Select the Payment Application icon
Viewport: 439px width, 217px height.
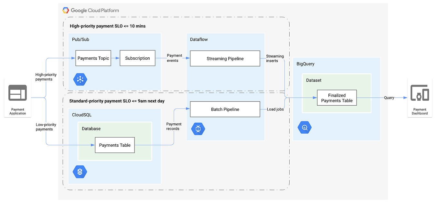tap(17, 92)
